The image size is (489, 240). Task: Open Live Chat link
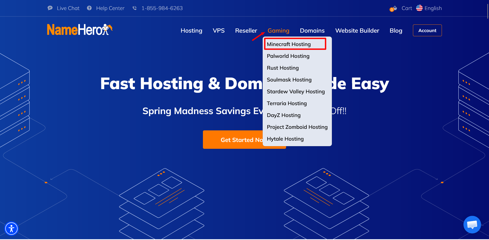pos(68,8)
